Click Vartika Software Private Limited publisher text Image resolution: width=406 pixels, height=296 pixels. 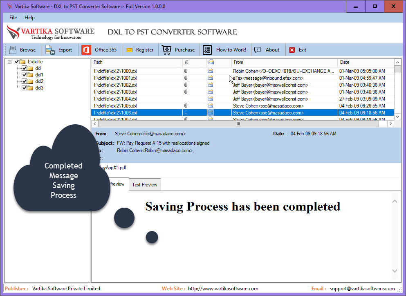click(x=66, y=289)
